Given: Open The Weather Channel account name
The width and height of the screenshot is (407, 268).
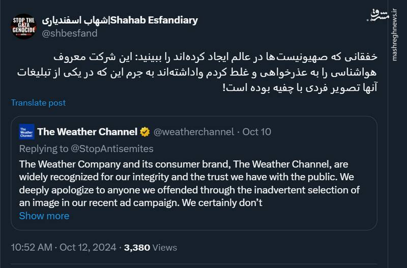Looking at the screenshot, I should pyautogui.click(x=87, y=132).
